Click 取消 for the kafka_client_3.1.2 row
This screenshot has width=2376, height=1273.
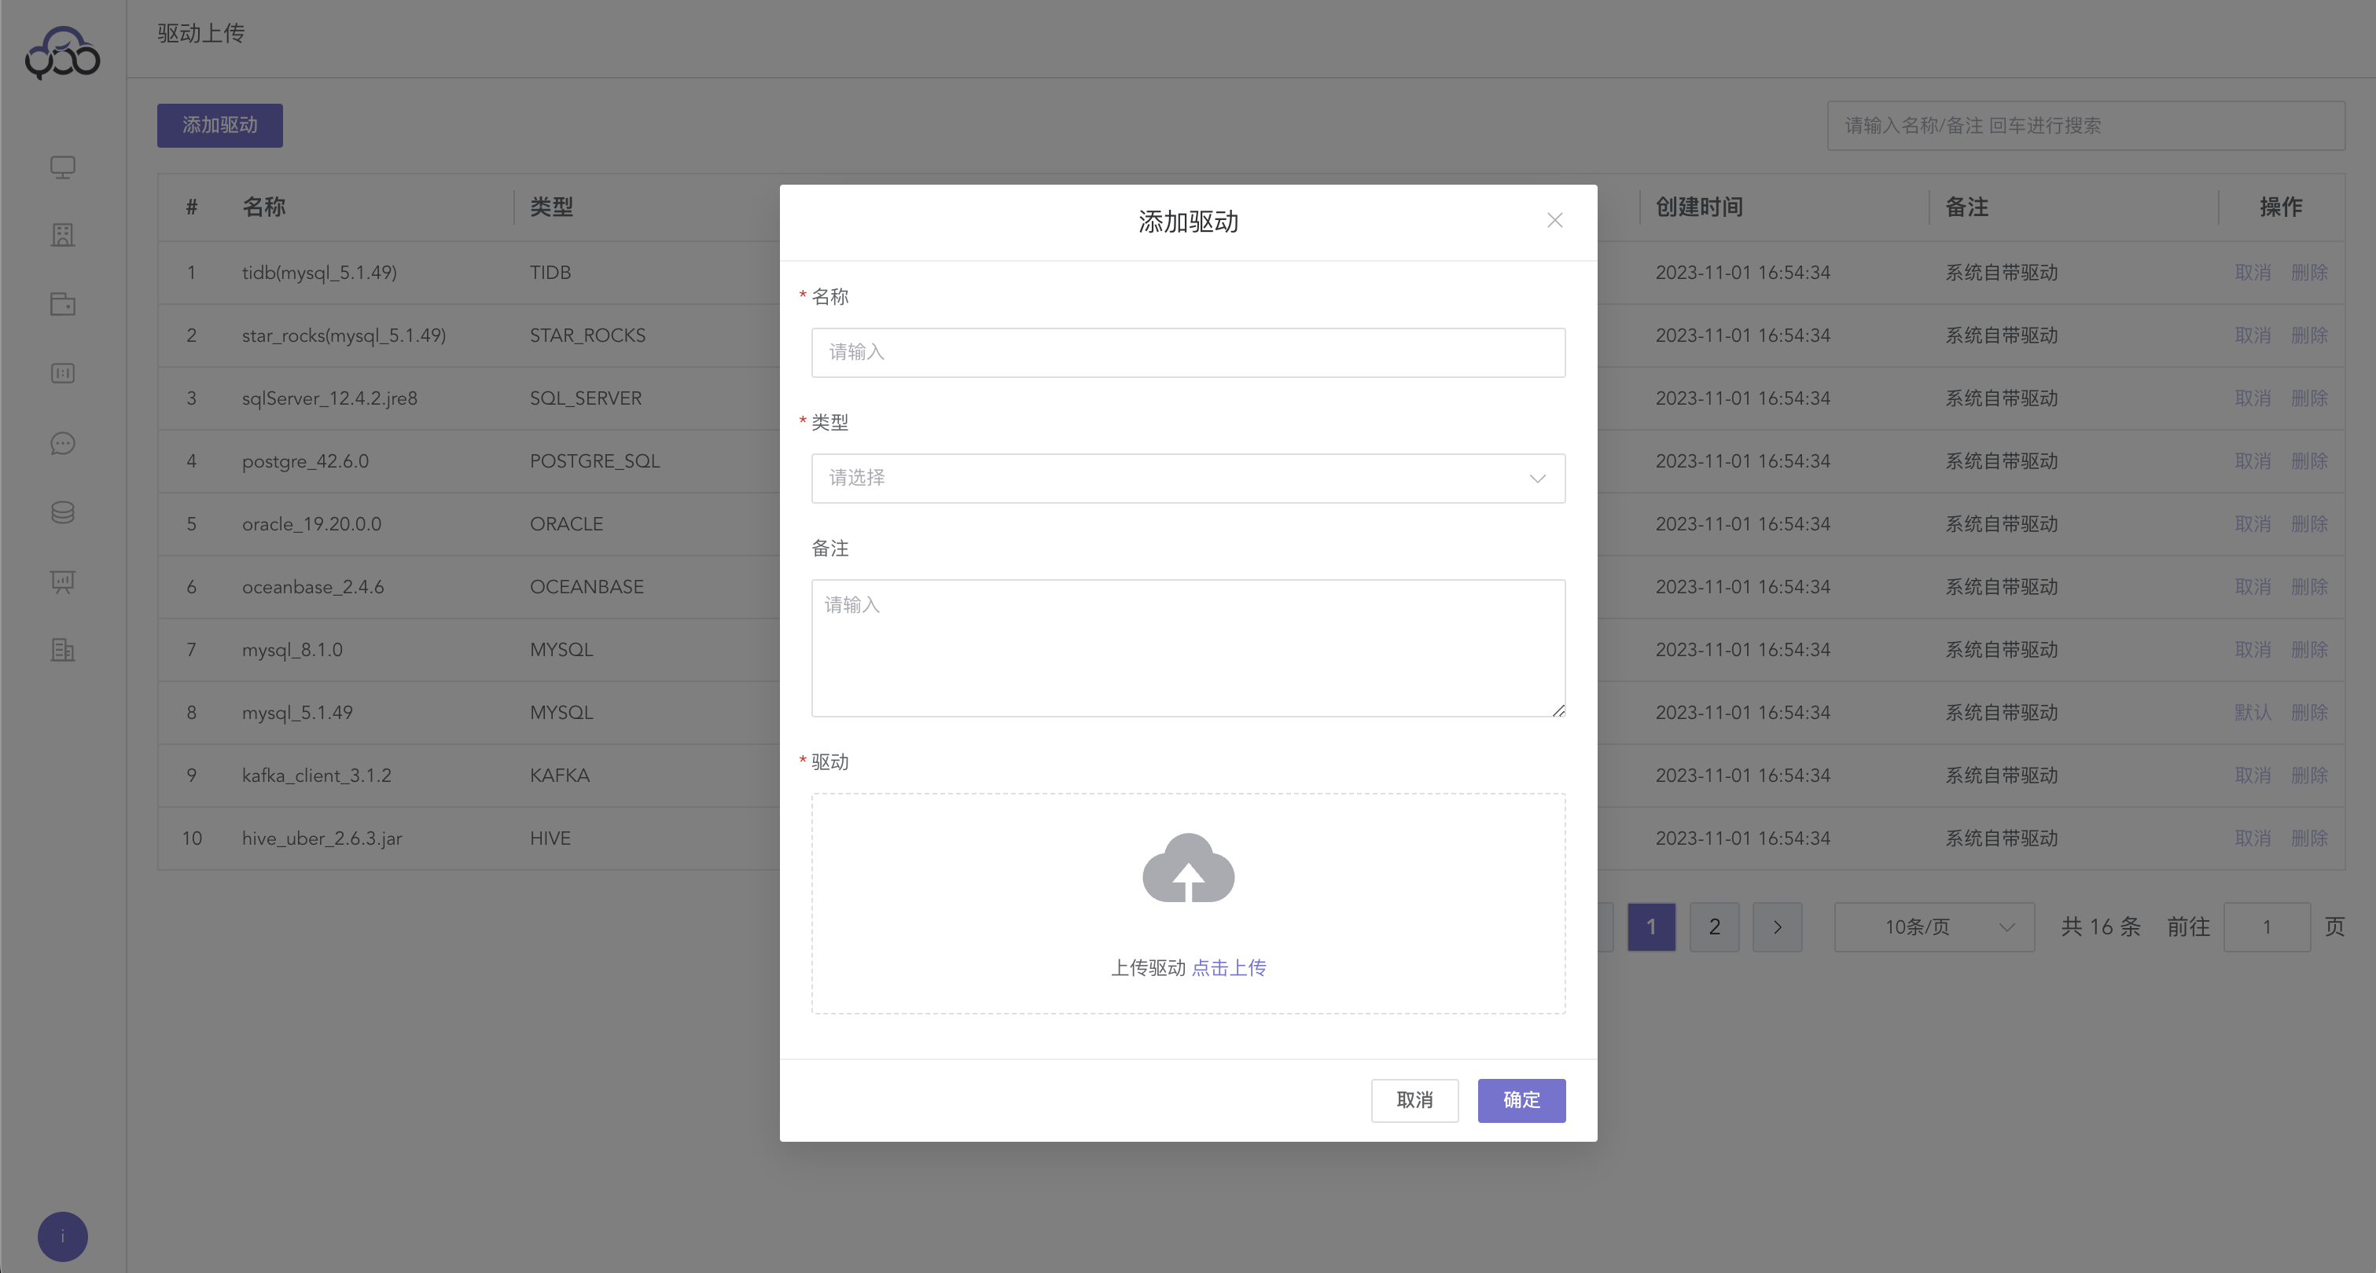point(2253,776)
